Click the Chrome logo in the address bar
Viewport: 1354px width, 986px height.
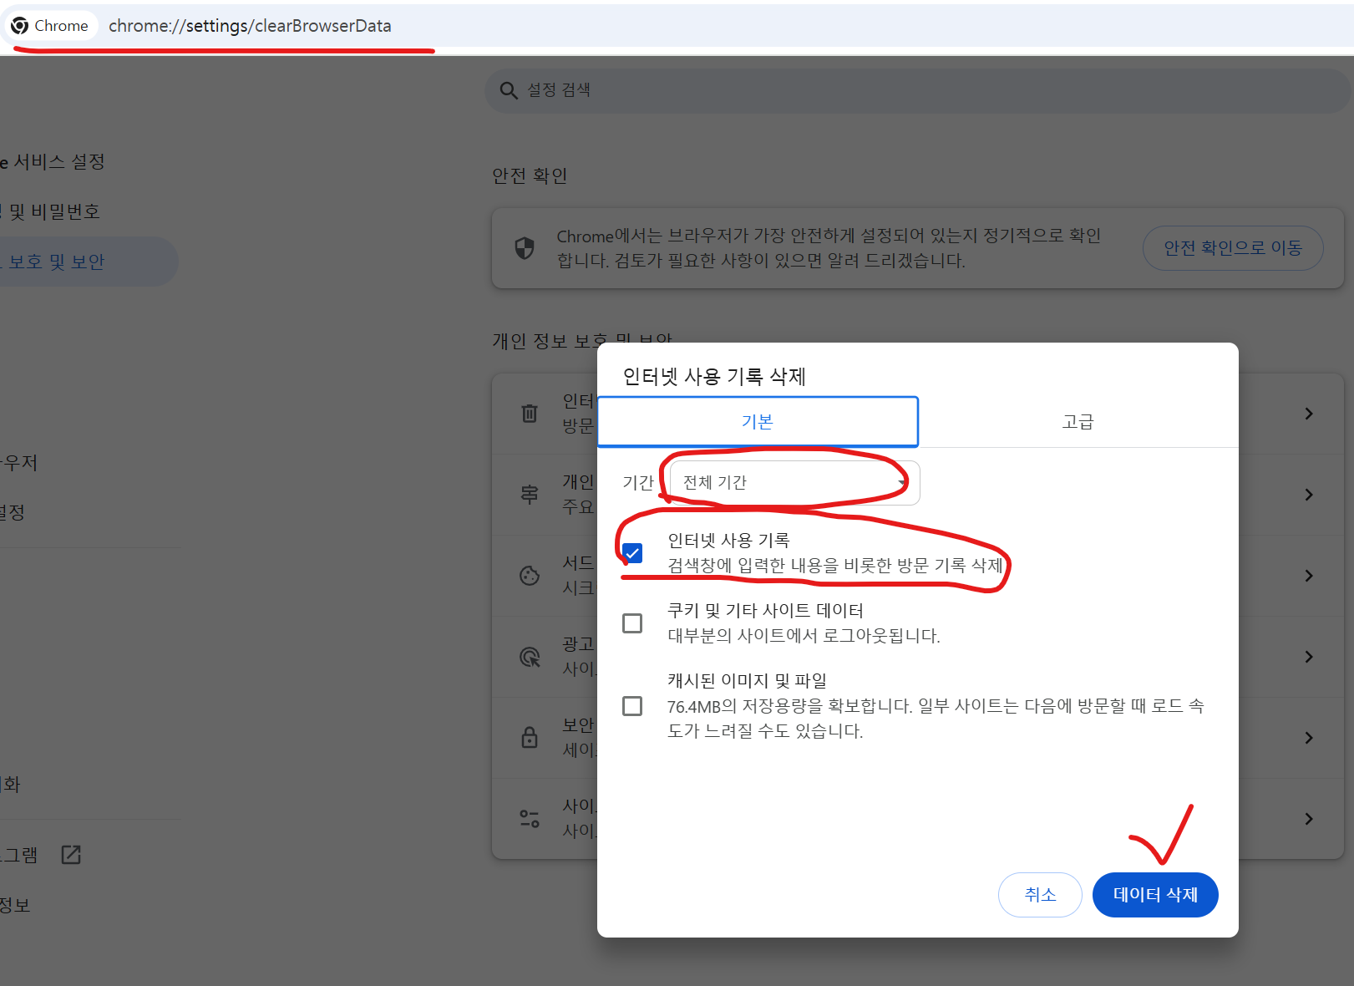coord(20,25)
